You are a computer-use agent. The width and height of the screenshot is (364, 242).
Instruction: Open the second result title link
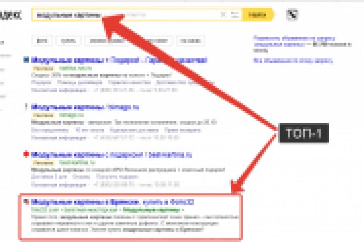[x=85, y=107]
